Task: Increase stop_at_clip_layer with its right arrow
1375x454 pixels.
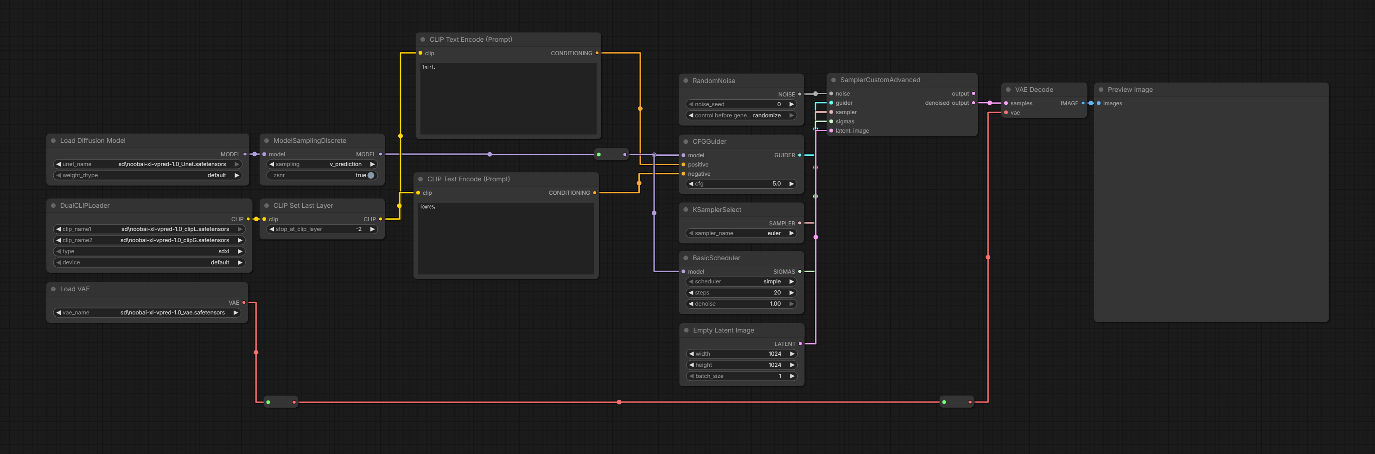Action: click(x=372, y=229)
